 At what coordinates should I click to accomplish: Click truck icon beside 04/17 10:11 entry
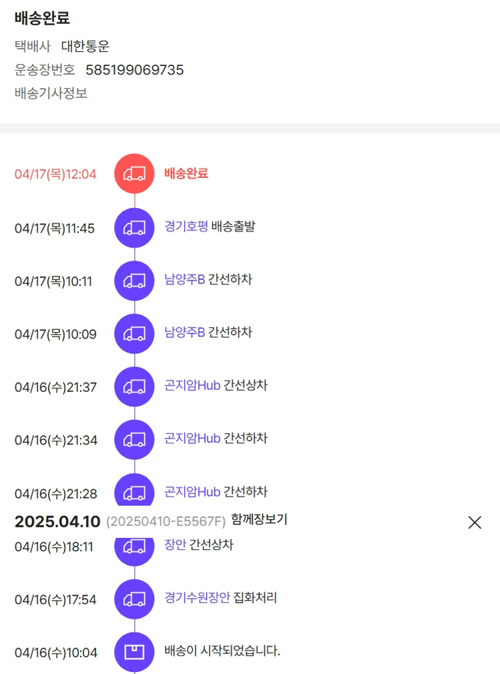135,281
